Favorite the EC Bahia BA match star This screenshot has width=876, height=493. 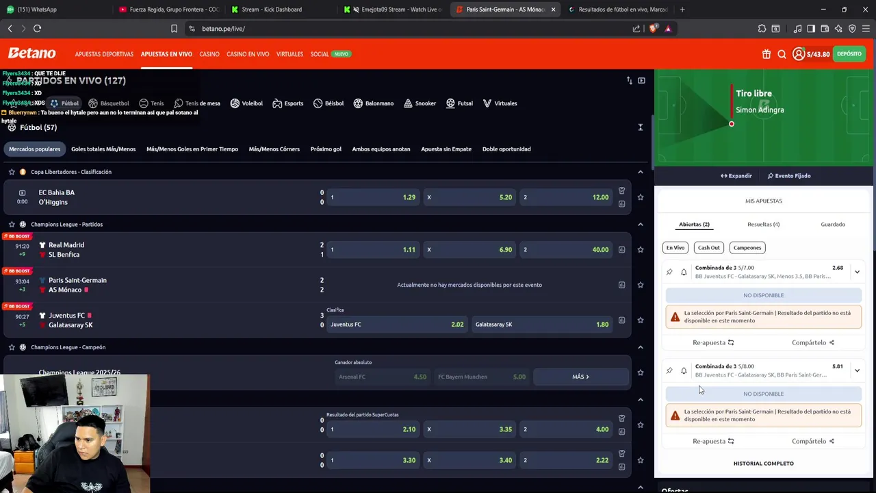(641, 197)
